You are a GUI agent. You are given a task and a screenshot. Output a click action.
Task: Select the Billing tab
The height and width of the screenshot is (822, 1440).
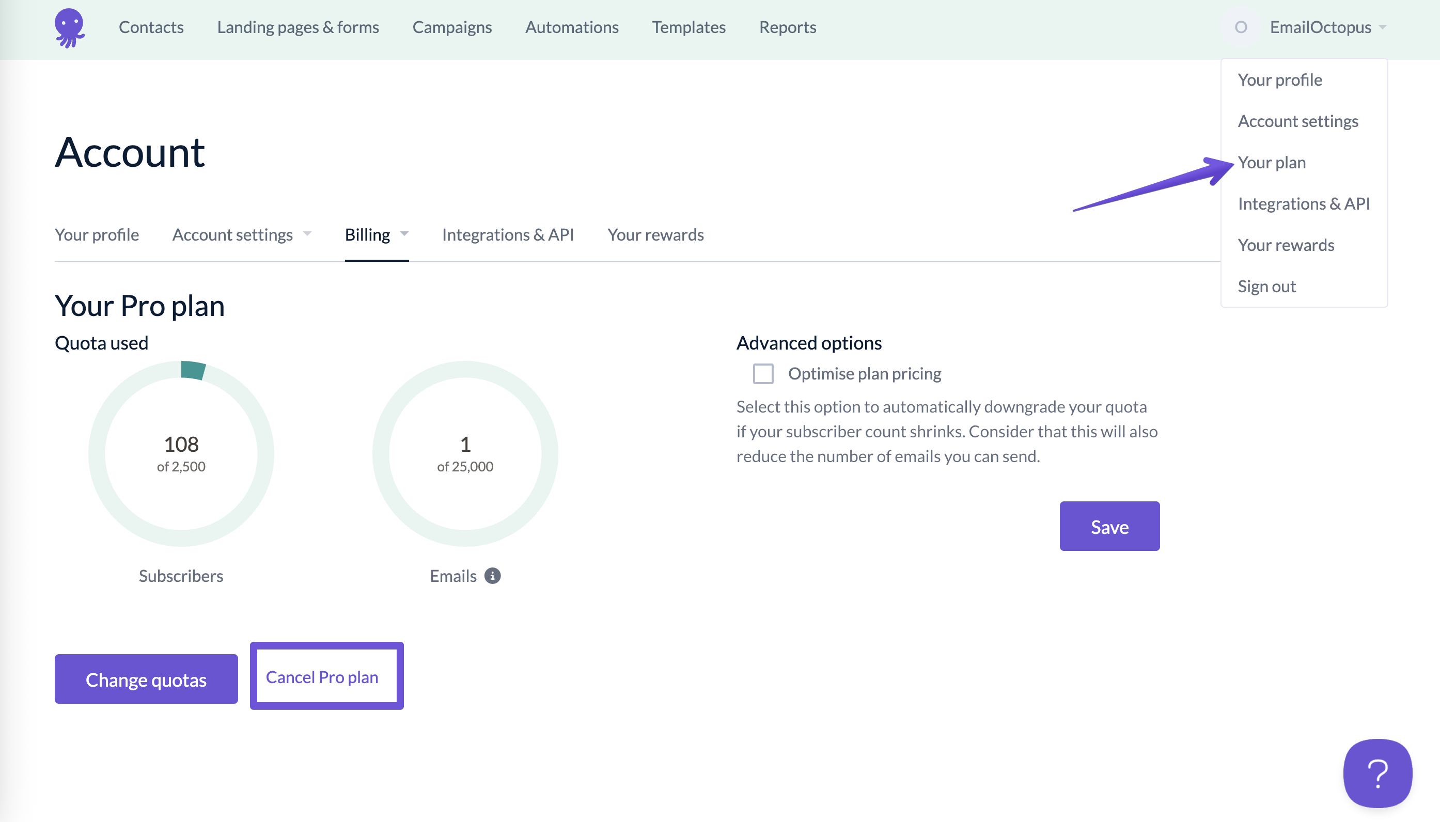point(367,234)
